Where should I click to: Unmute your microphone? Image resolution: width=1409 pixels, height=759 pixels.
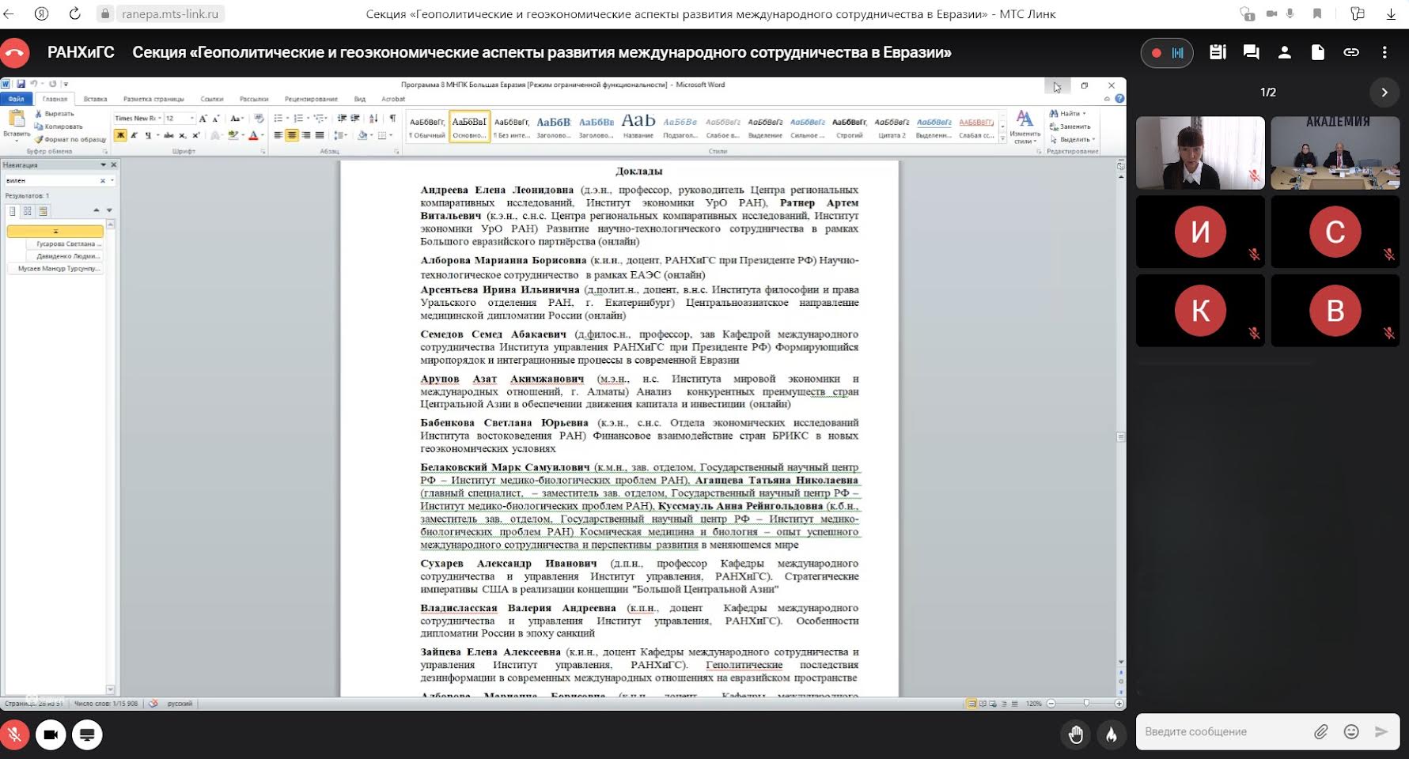15,734
